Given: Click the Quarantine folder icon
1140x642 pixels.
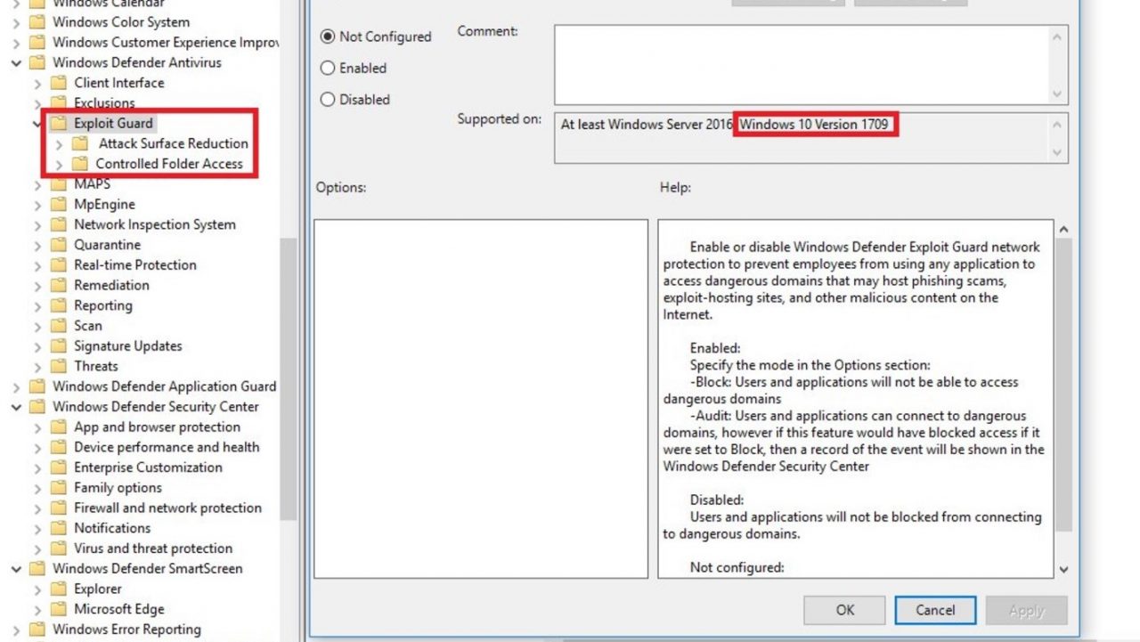Looking at the screenshot, I should coord(58,245).
